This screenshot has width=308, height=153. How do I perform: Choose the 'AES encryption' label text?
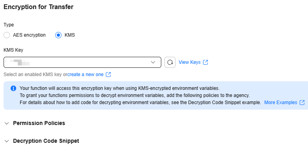[x=29, y=35]
